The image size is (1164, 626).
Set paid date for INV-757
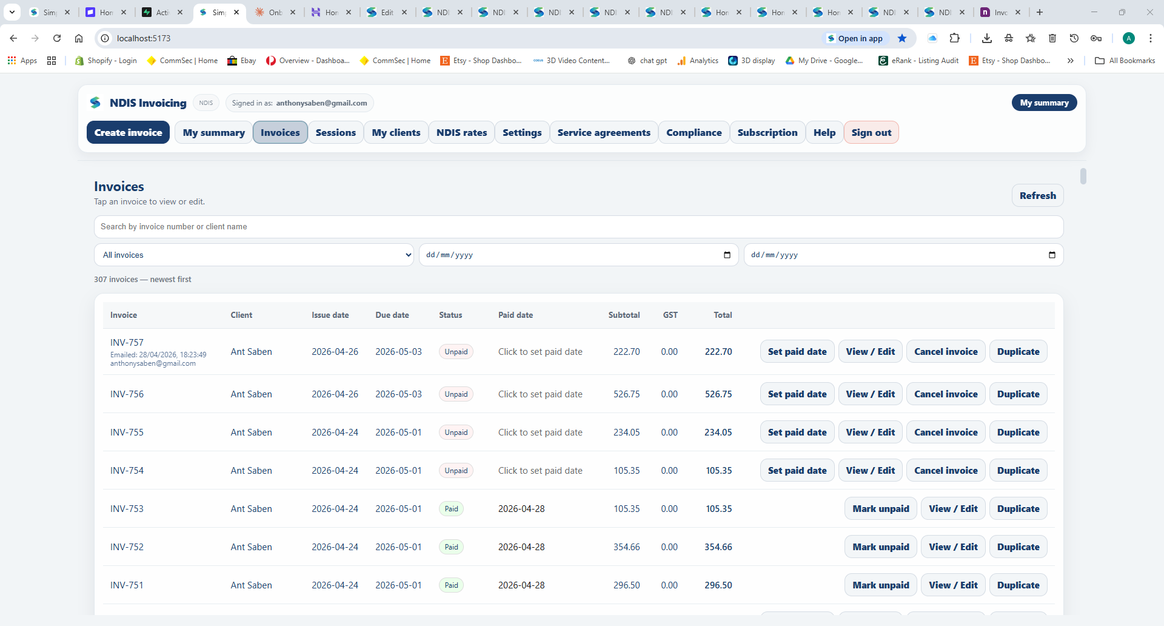[x=797, y=351]
